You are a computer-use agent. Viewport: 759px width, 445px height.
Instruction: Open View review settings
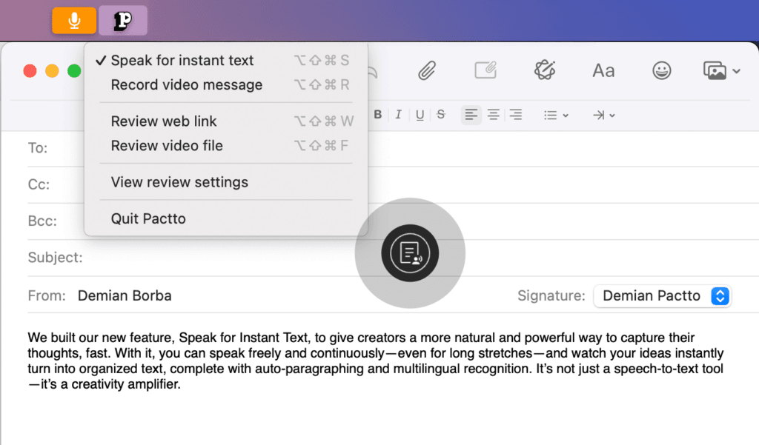[225, 182]
